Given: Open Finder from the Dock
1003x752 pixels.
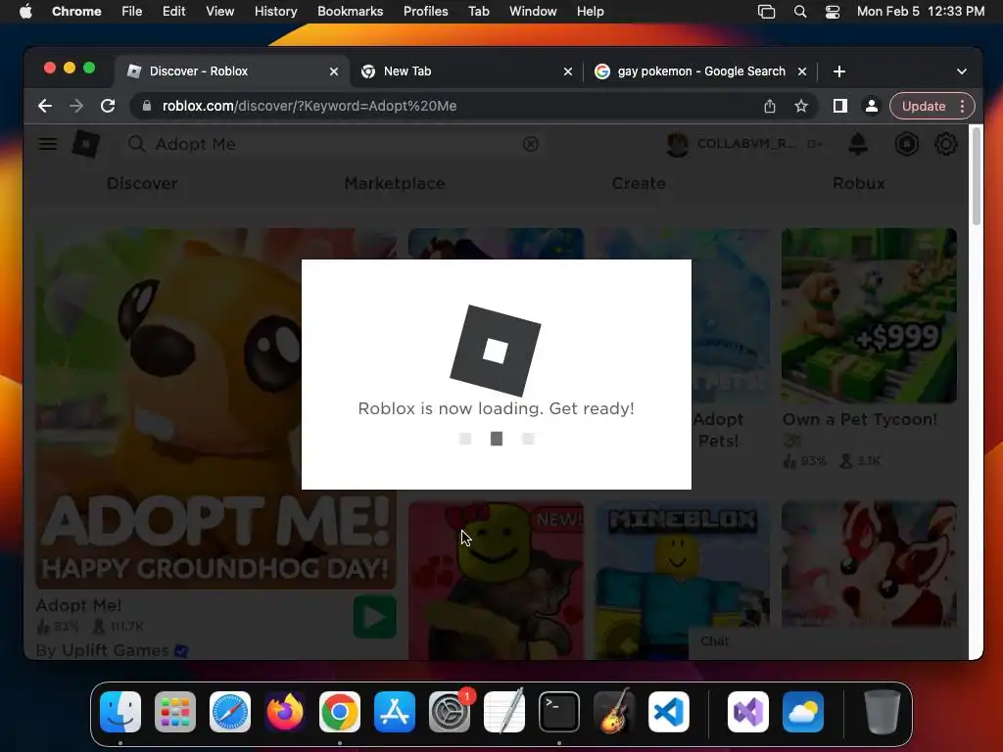Looking at the screenshot, I should coord(120,712).
